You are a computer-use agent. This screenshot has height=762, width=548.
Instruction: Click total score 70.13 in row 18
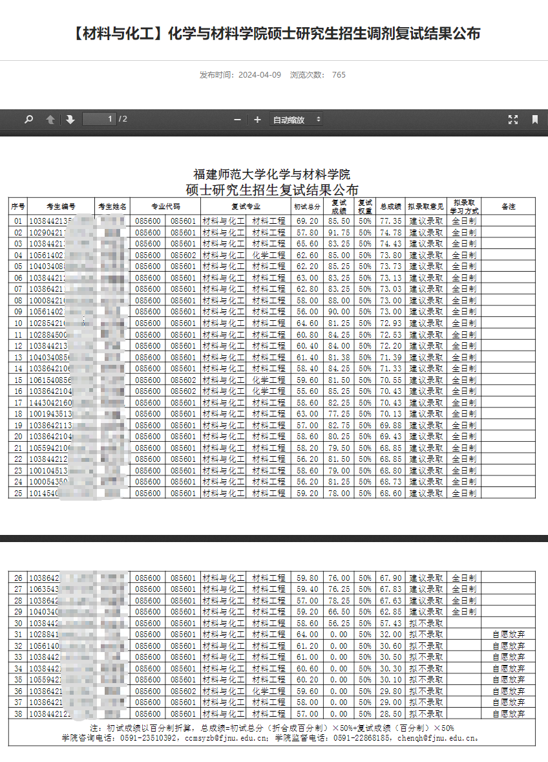tap(391, 414)
